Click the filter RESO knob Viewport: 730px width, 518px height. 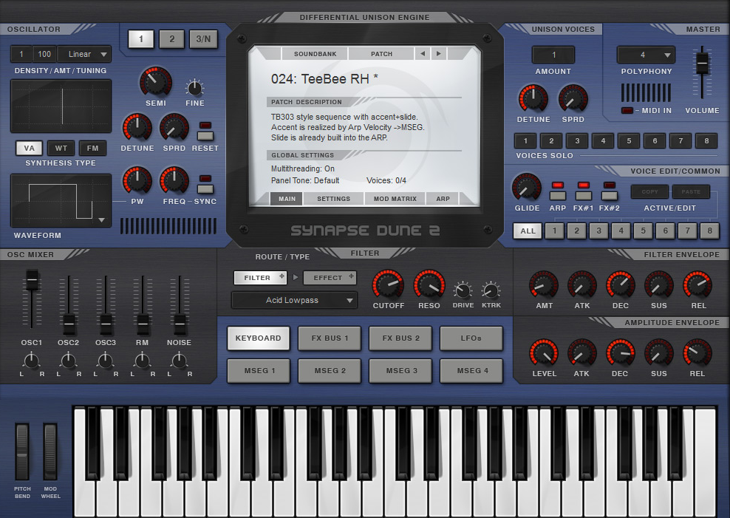point(429,284)
